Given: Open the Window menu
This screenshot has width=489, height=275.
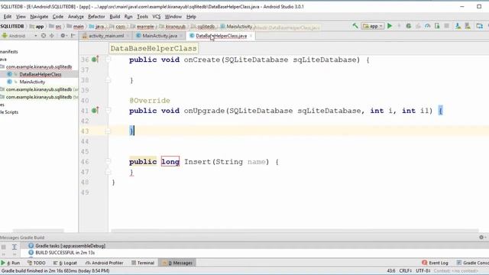Looking at the screenshot, I should tap(173, 17).
